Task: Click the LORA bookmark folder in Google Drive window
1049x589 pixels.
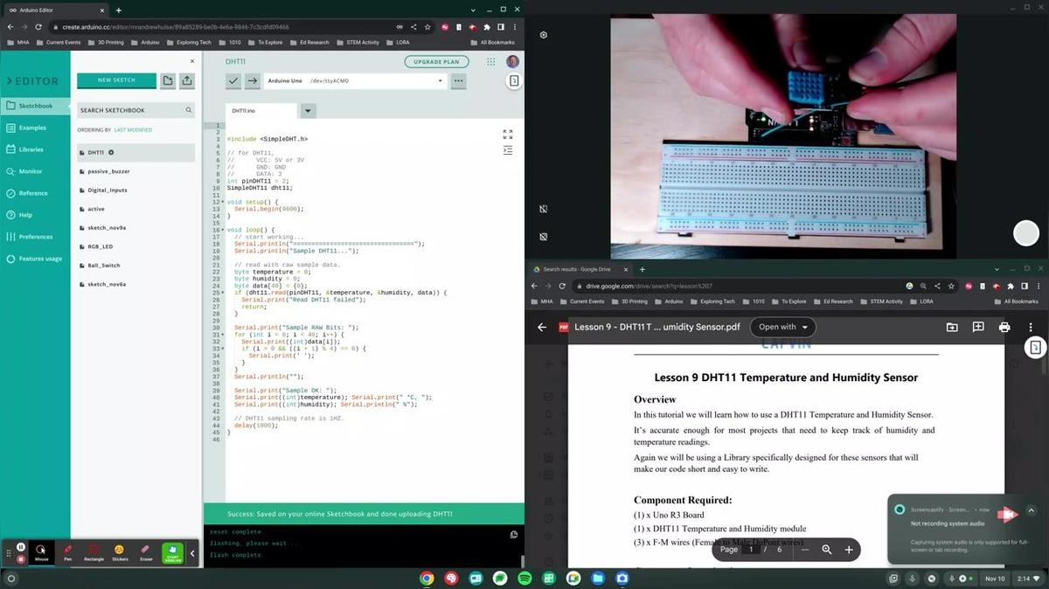Action: 920,301
